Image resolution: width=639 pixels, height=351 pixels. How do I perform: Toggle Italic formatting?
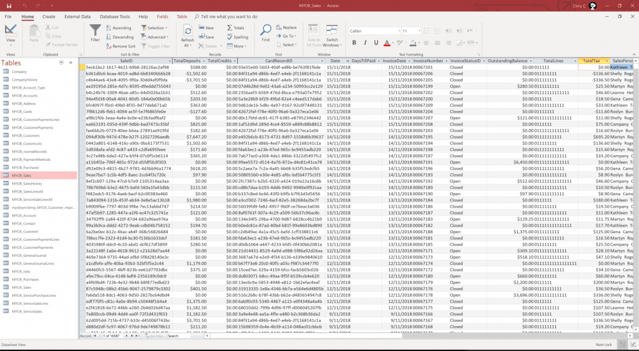click(x=365, y=43)
